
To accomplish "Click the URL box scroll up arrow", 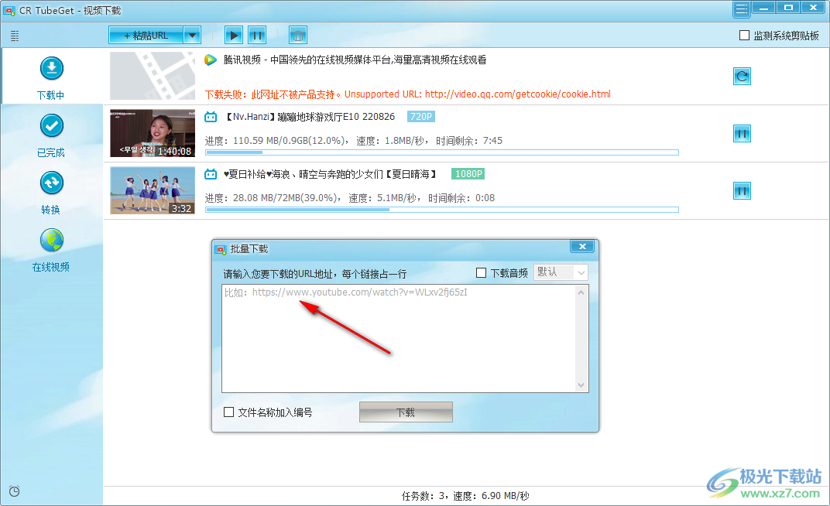I will point(581,292).
